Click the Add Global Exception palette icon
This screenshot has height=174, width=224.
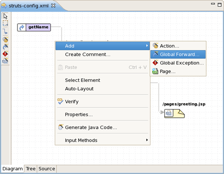(5, 53)
